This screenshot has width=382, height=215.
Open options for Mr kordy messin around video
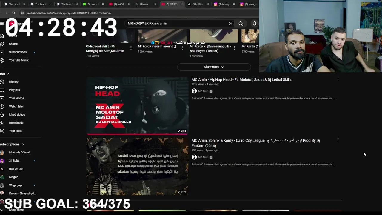(x=183, y=48)
